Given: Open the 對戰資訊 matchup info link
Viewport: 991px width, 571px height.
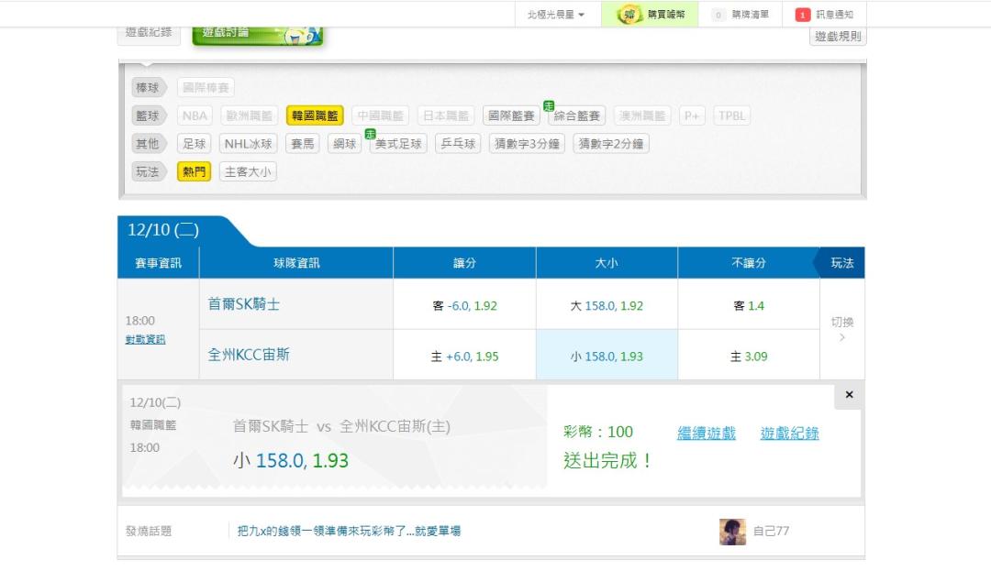Looking at the screenshot, I should [x=145, y=339].
